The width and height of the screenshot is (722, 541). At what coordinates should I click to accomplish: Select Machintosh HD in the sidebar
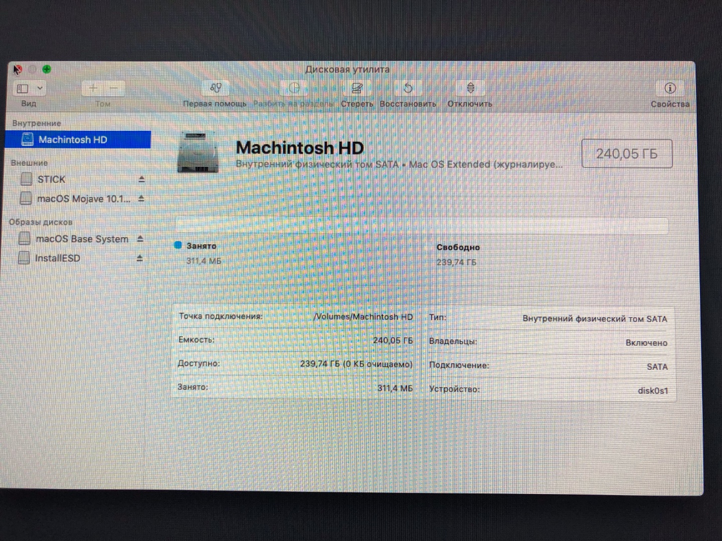(x=78, y=140)
